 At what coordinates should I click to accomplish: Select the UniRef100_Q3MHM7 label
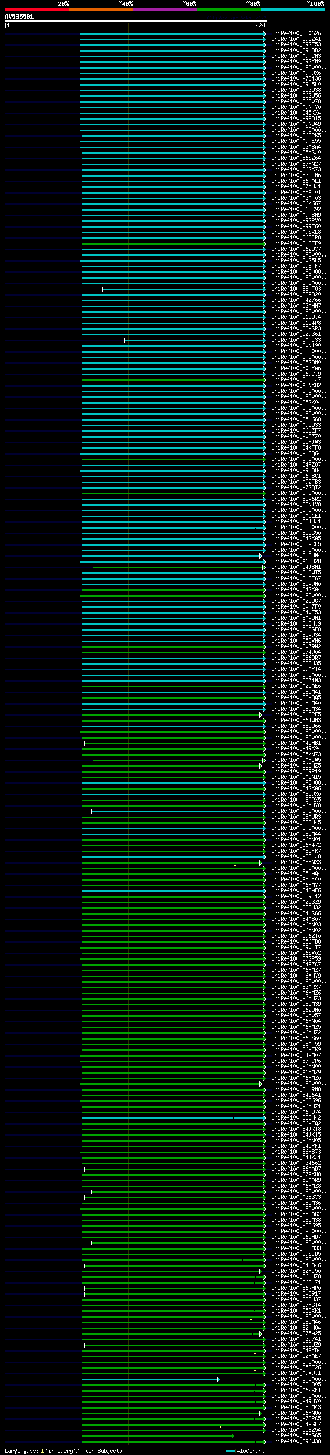click(296, 306)
